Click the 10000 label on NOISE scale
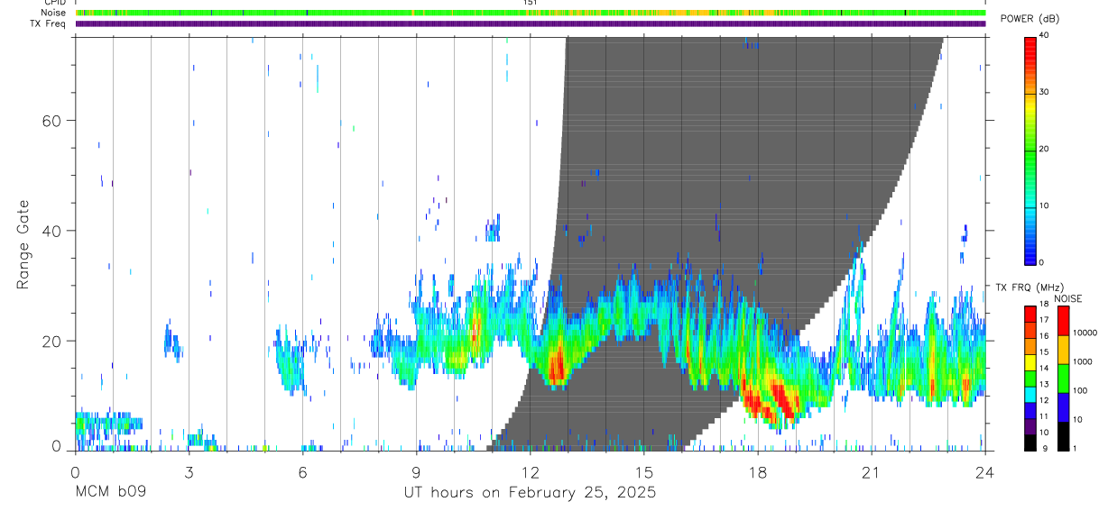The height and width of the screenshot is (511, 1108). click(1085, 333)
